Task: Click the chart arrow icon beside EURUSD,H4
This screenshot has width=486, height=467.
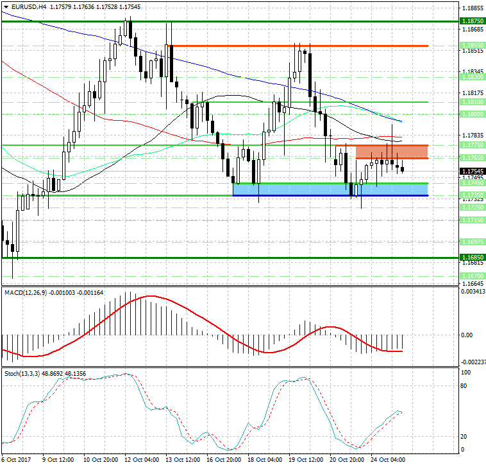Action: (4, 7)
